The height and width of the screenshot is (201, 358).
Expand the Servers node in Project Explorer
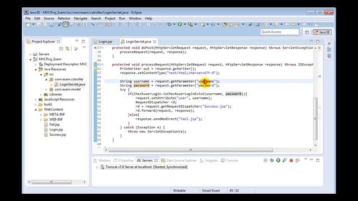click(x=30, y=54)
